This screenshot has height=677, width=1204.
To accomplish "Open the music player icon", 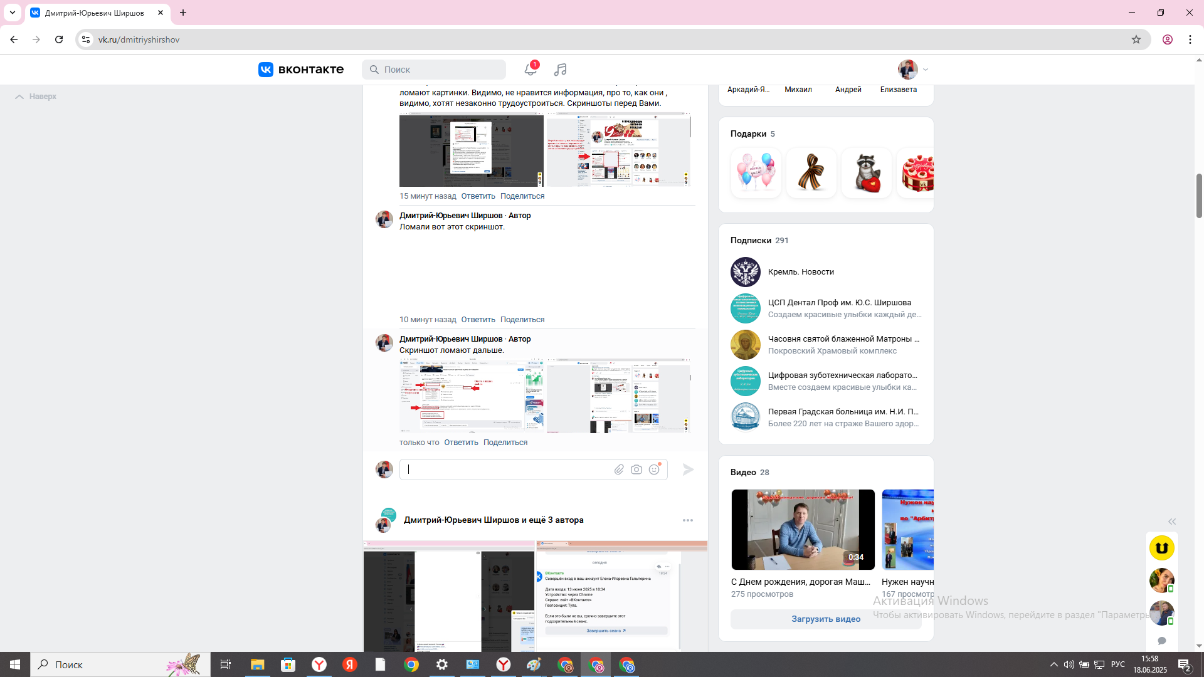I will 561,70.
